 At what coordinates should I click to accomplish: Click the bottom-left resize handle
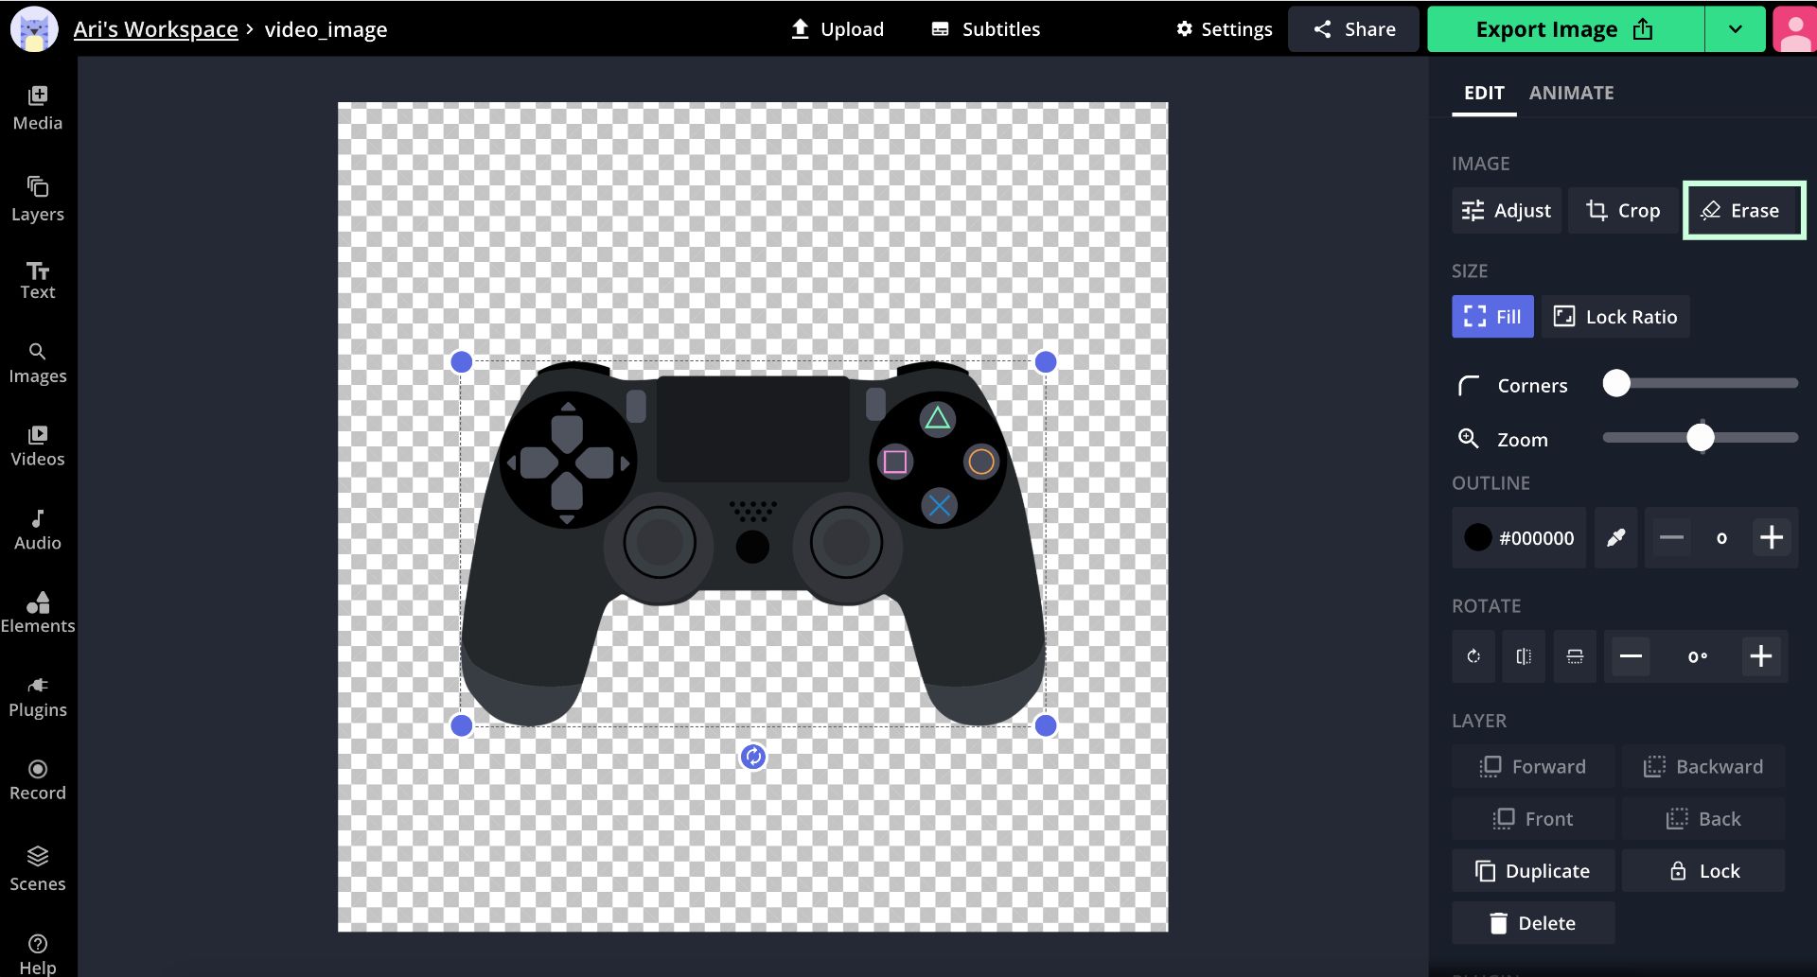pos(462,725)
